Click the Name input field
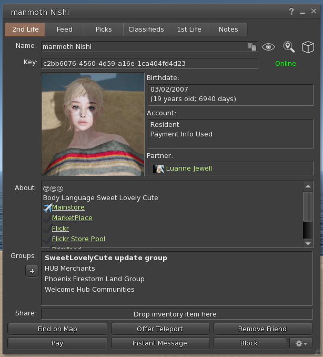Image resolution: width=323 pixels, height=357 pixels. click(x=149, y=47)
